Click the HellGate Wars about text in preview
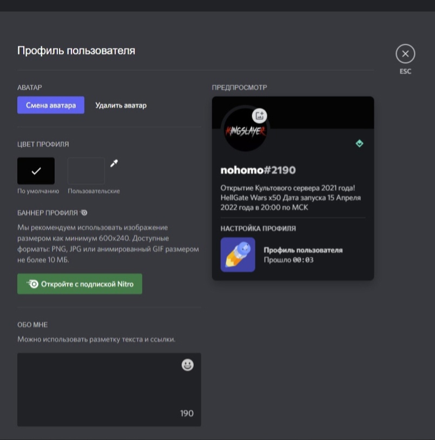 [291, 198]
